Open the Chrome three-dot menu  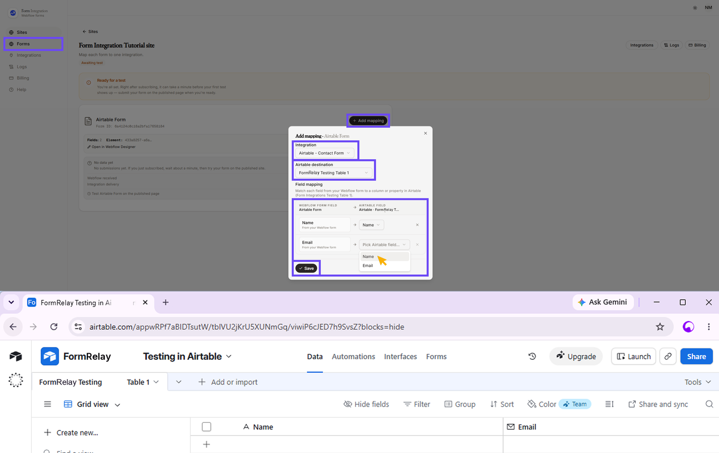[x=709, y=327]
